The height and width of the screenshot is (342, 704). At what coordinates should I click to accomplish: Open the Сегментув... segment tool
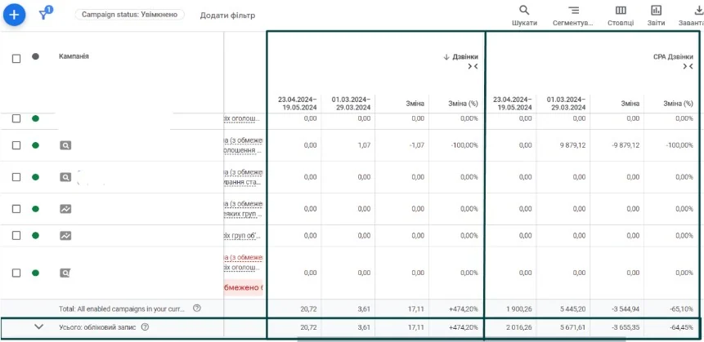click(x=573, y=16)
